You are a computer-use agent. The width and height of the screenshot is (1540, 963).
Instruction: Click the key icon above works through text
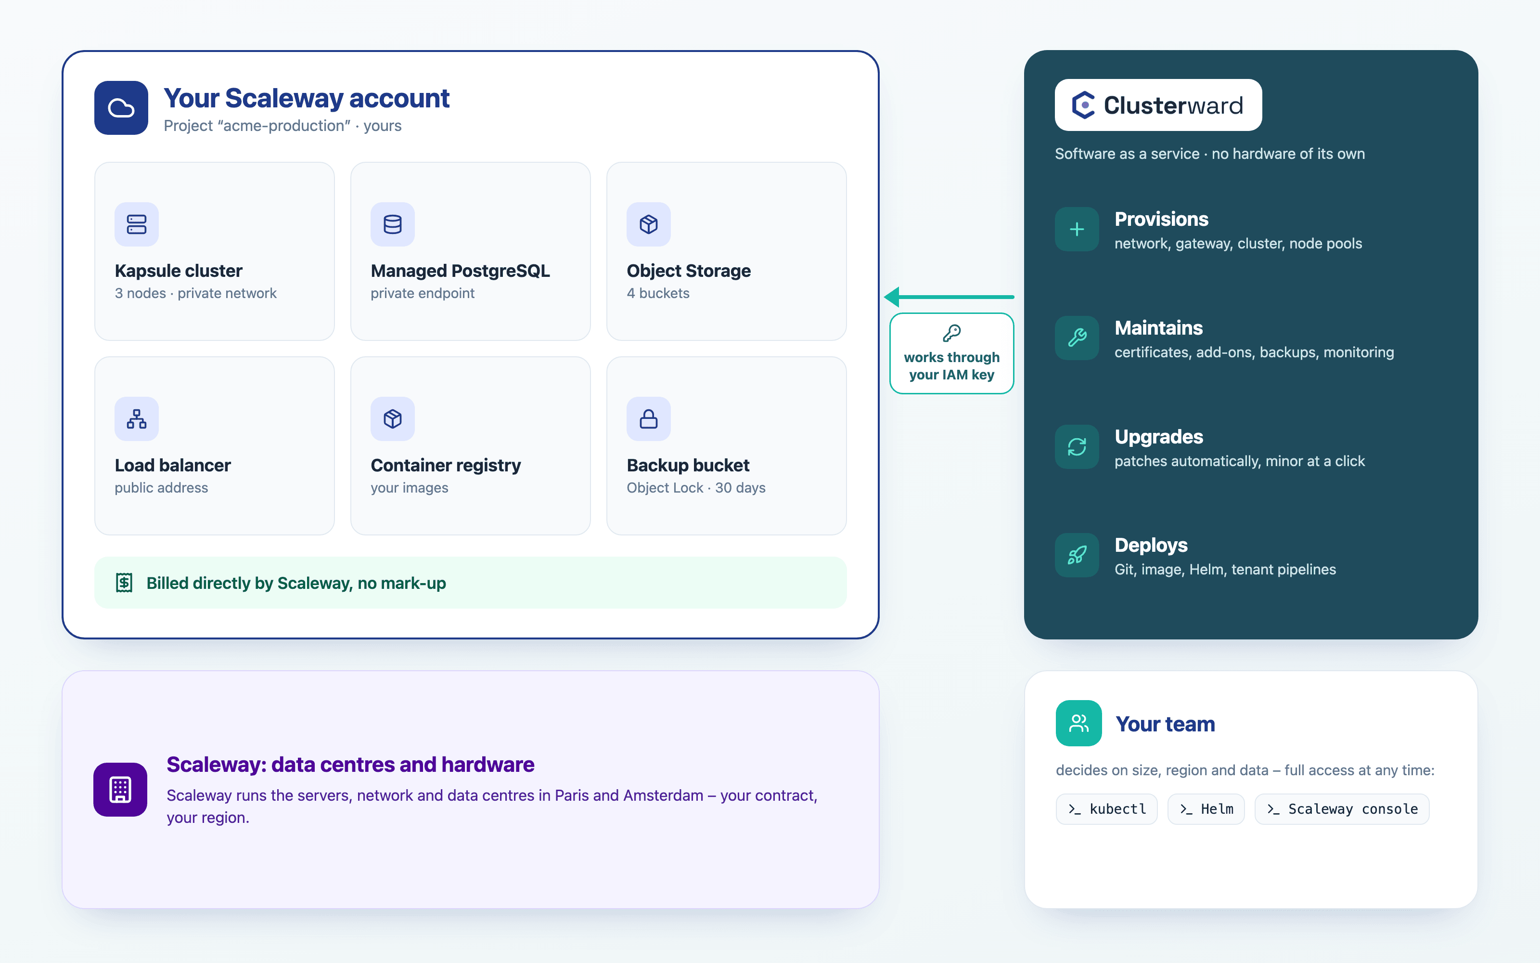pos(951,333)
